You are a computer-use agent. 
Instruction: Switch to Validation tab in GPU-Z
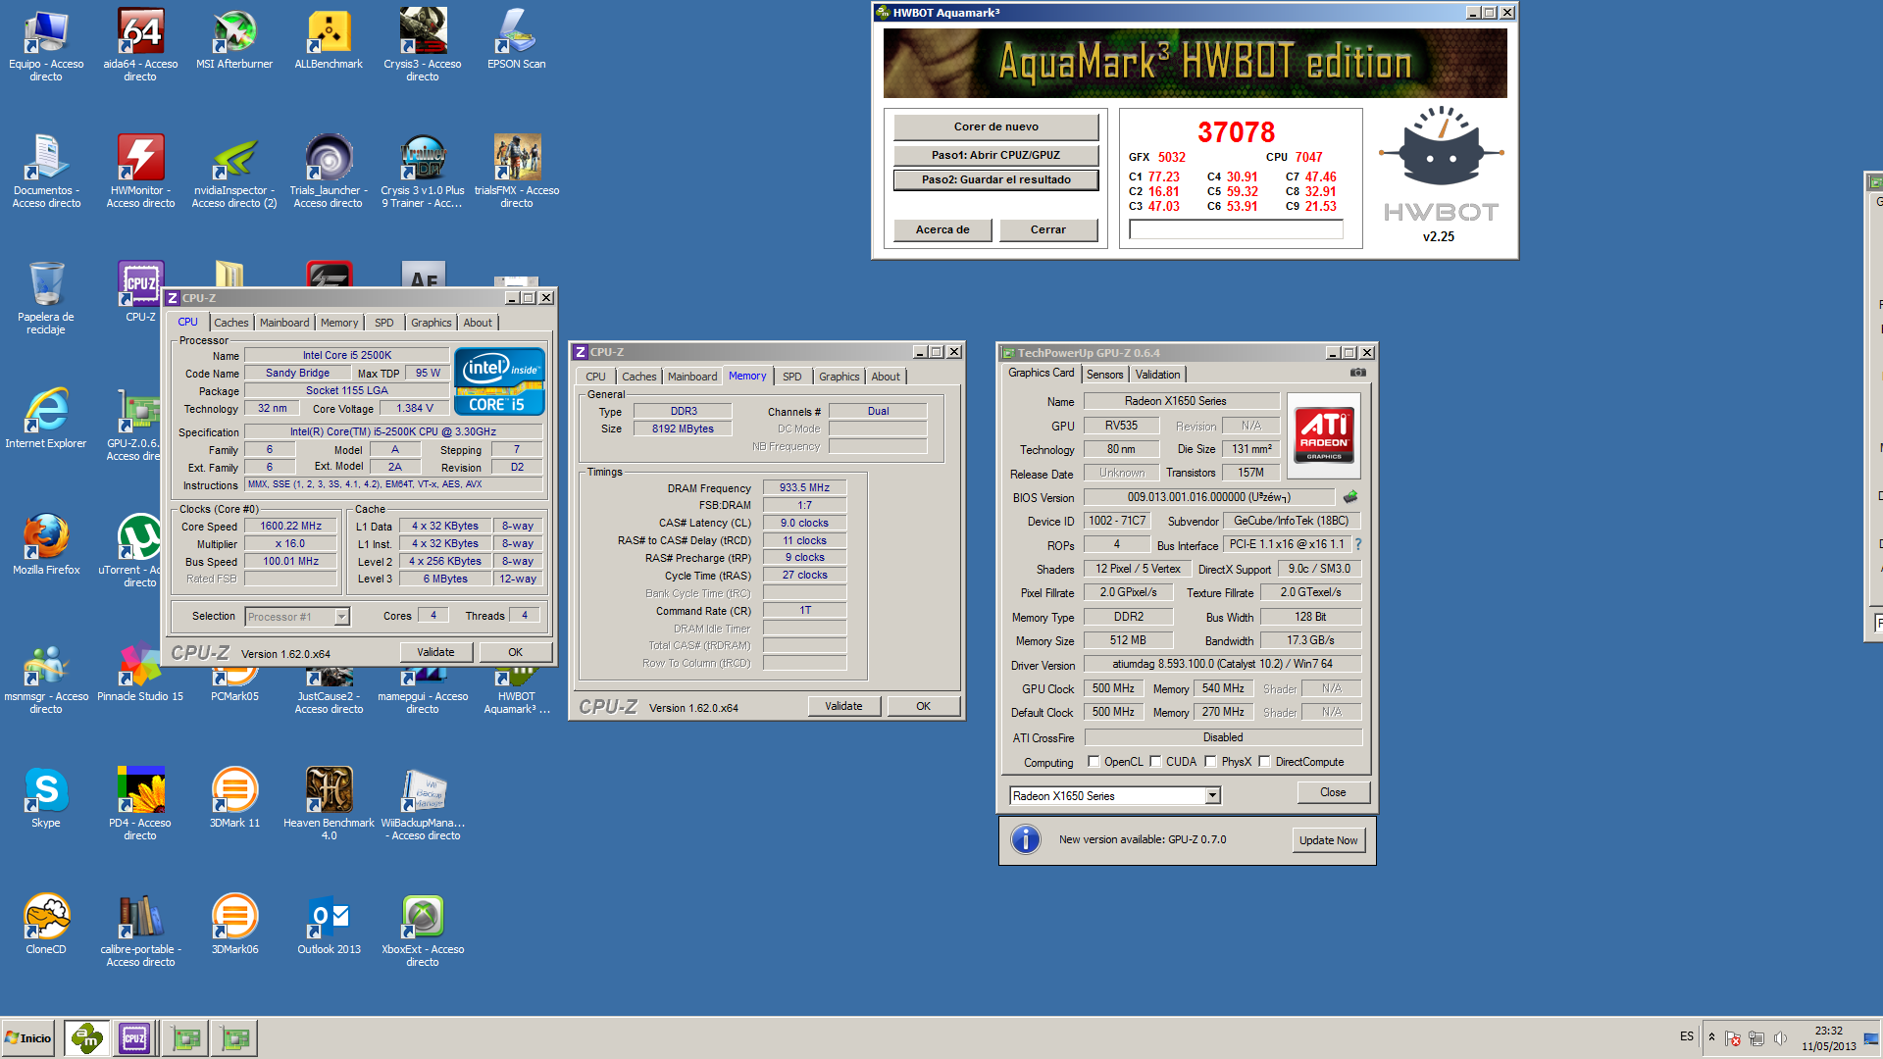(1158, 375)
